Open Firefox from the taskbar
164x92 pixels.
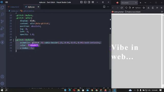105,90
